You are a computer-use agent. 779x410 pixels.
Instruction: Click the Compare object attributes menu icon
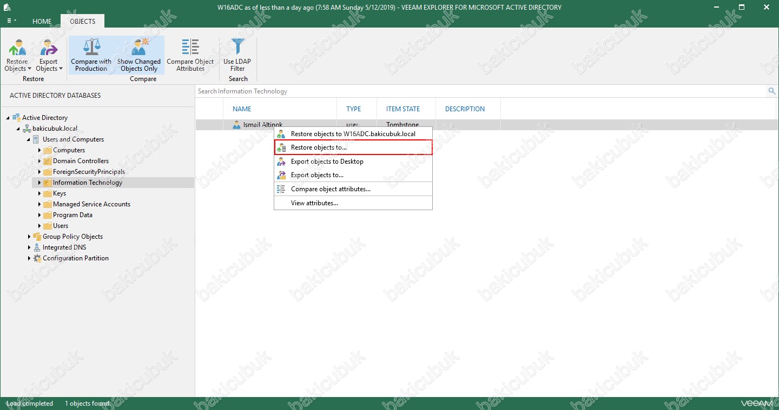281,189
